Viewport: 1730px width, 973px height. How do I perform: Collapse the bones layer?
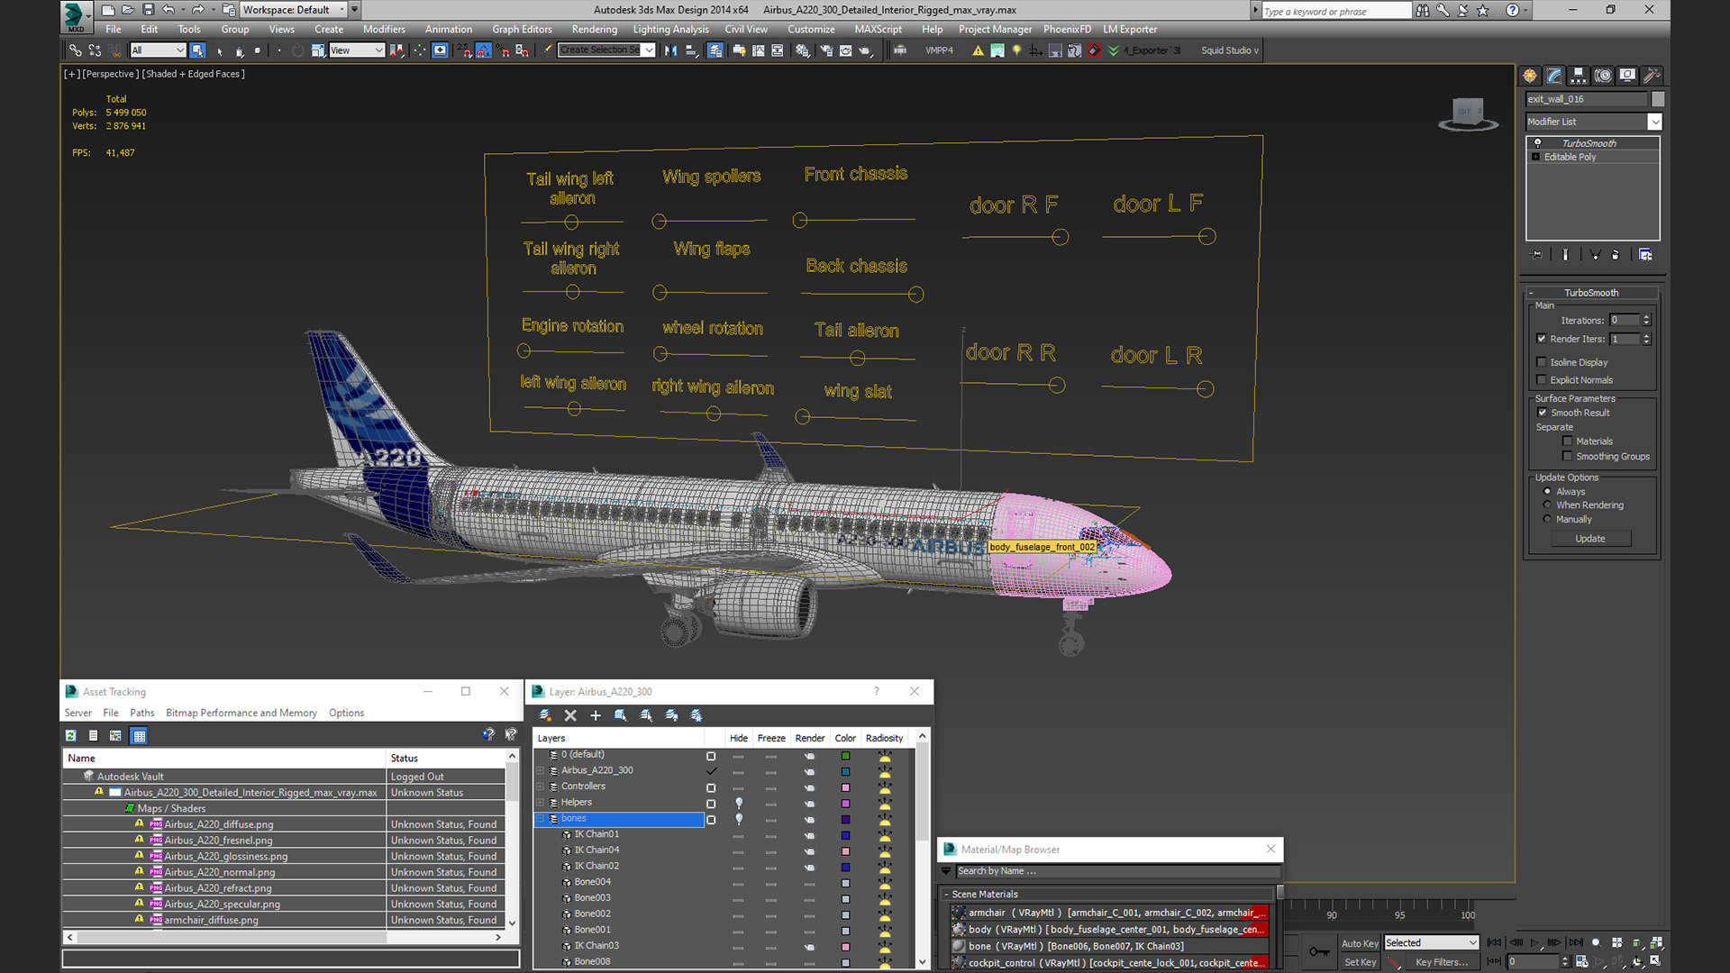click(x=541, y=819)
